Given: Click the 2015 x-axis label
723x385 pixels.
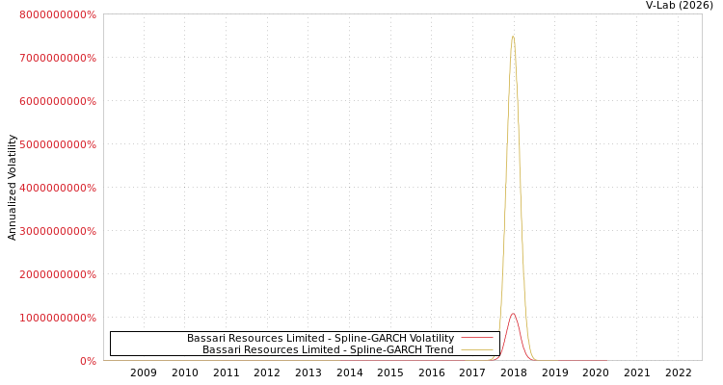Looking at the screenshot, I should point(390,372).
